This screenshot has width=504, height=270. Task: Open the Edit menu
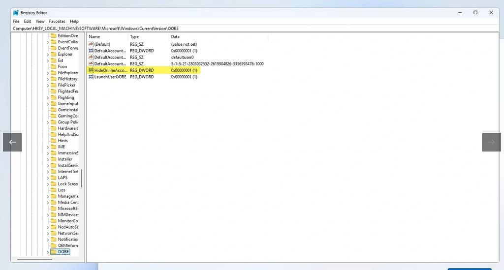point(28,21)
